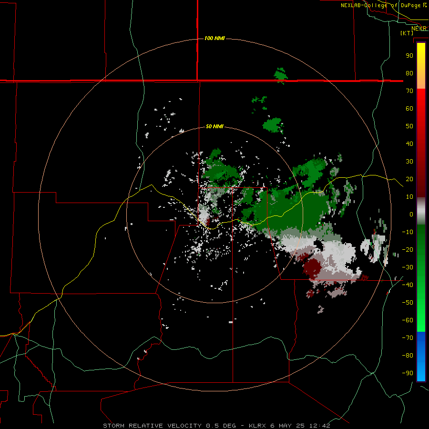Image resolution: width=429 pixels, height=429 pixels.
Task: Select the positive 20 knot scale label
Action: pos(409,179)
